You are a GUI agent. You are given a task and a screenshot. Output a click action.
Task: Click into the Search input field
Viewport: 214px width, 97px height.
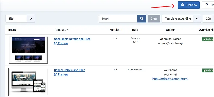118,18
